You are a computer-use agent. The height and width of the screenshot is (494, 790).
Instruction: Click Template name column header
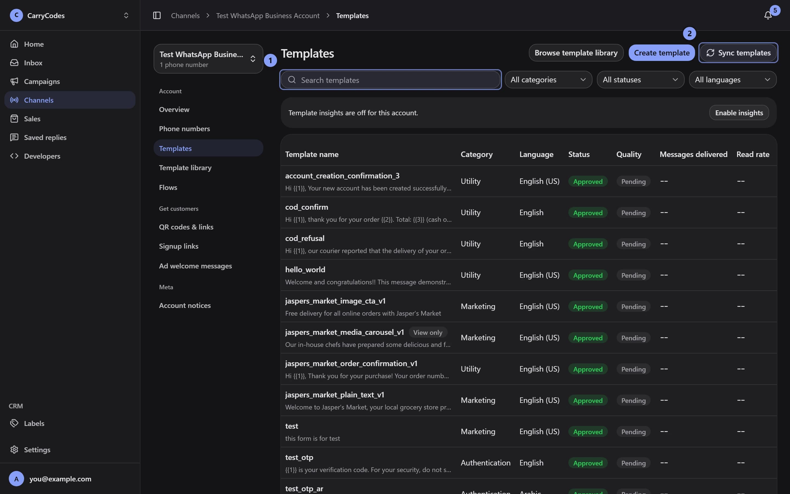pyautogui.click(x=312, y=154)
